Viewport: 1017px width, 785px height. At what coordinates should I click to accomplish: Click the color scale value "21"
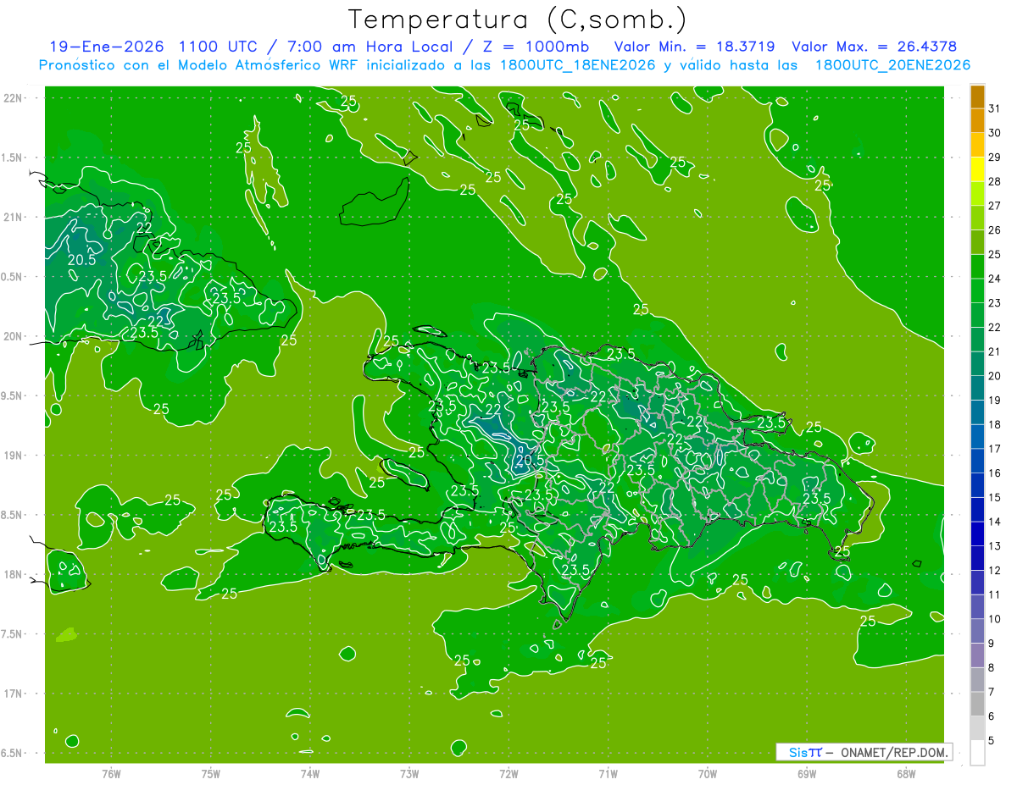(x=994, y=351)
